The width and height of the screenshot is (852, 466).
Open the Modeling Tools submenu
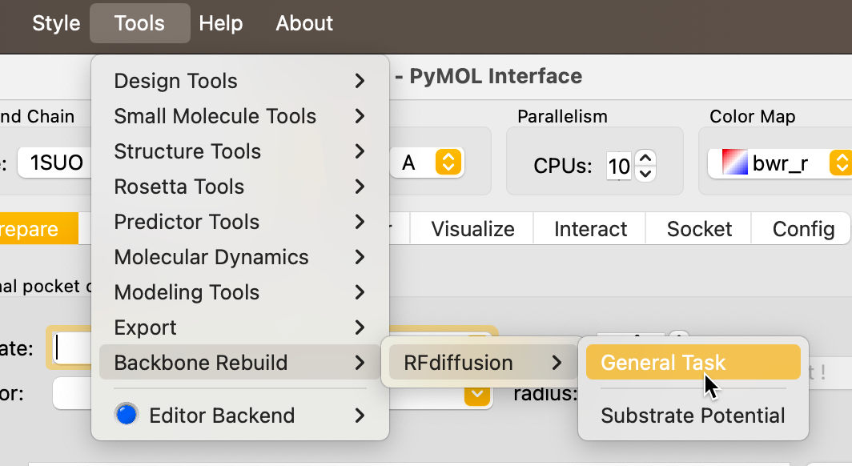coord(239,293)
